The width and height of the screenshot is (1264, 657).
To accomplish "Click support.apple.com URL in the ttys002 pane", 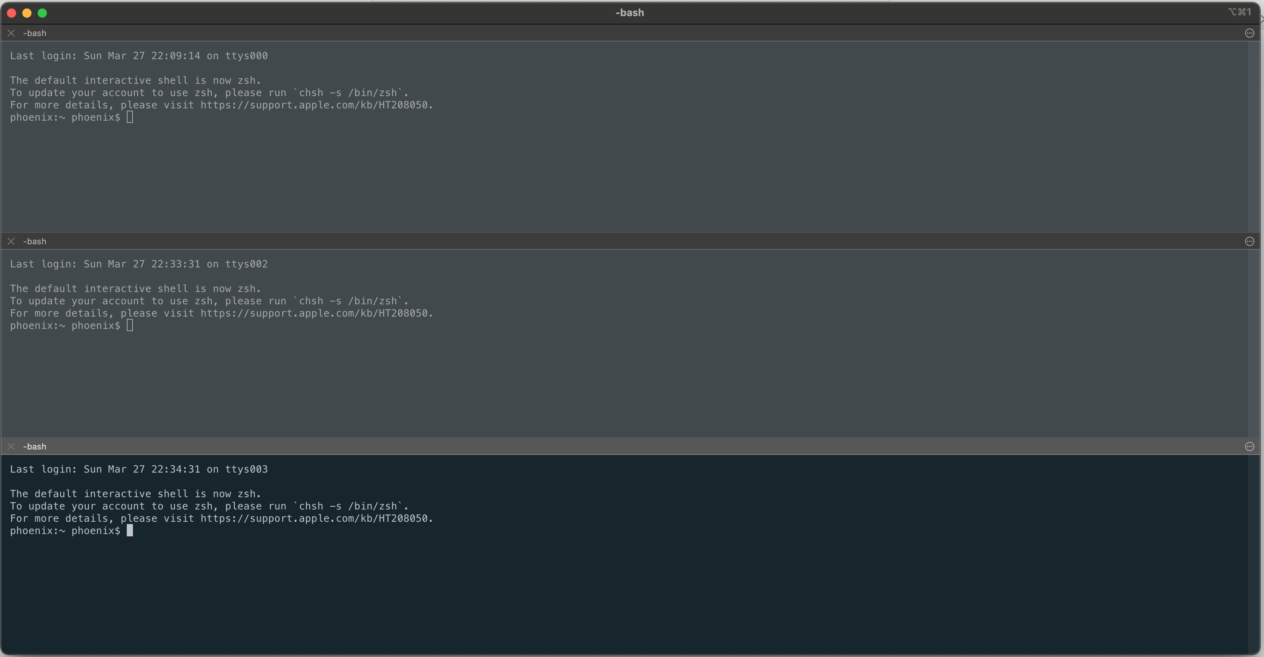I will (x=314, y=313).
